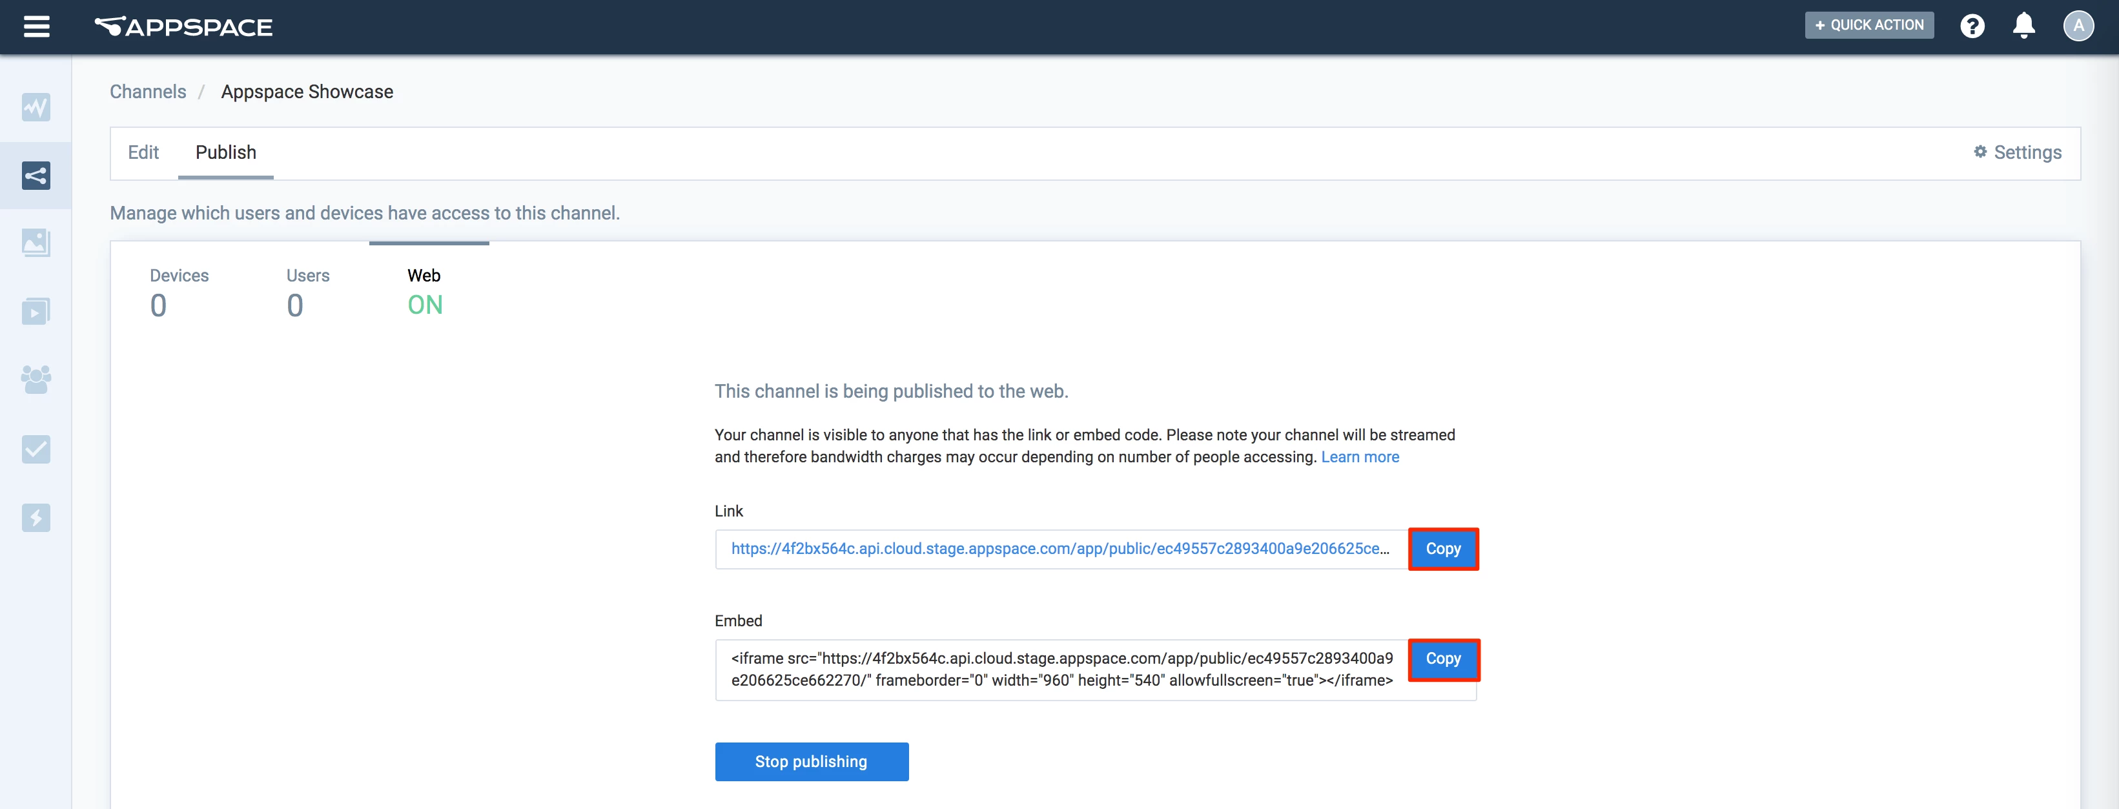Copy the channel web link

point(1443,549)
